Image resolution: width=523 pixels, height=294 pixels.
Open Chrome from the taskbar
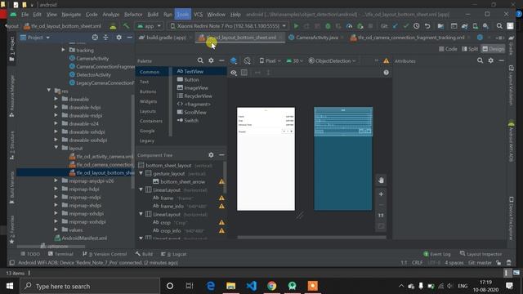point(272,286)
